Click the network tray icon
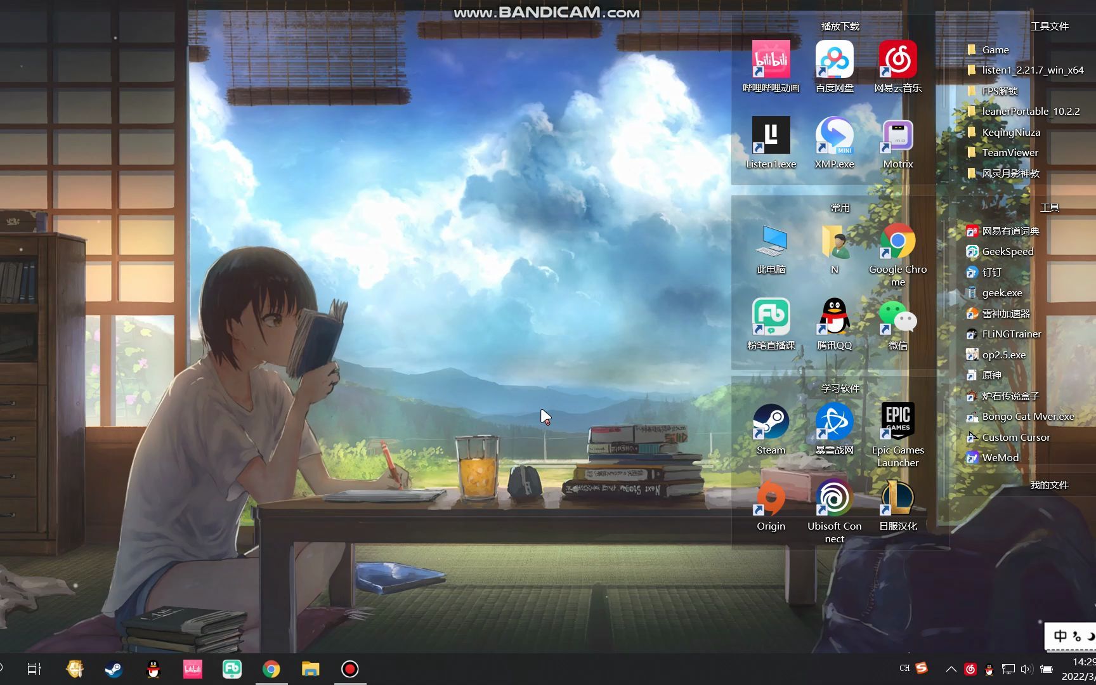The width and height of the screenshot is (1096, 685). 1008,669
